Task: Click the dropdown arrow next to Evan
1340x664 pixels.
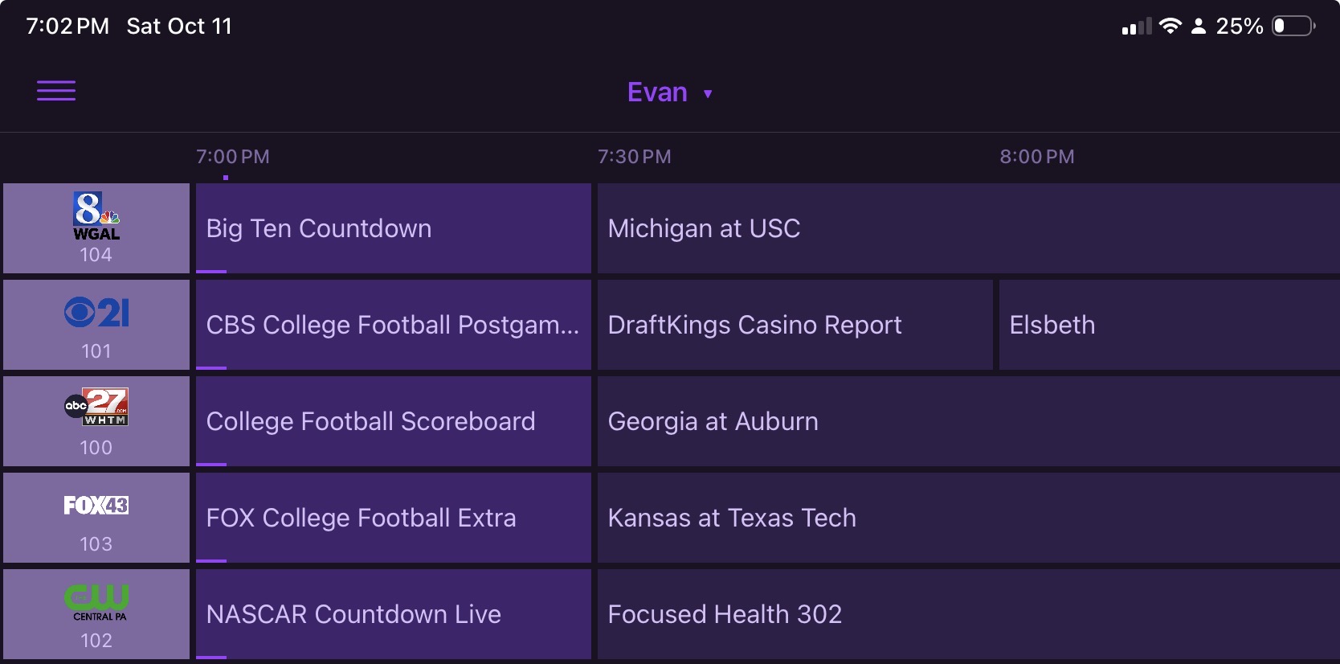Action: [x=708, y=94]
